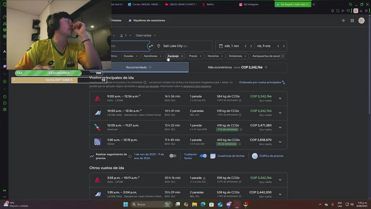Show info about price tracking
The height and width of the screenshot is (209, 371).
point(130,156)
